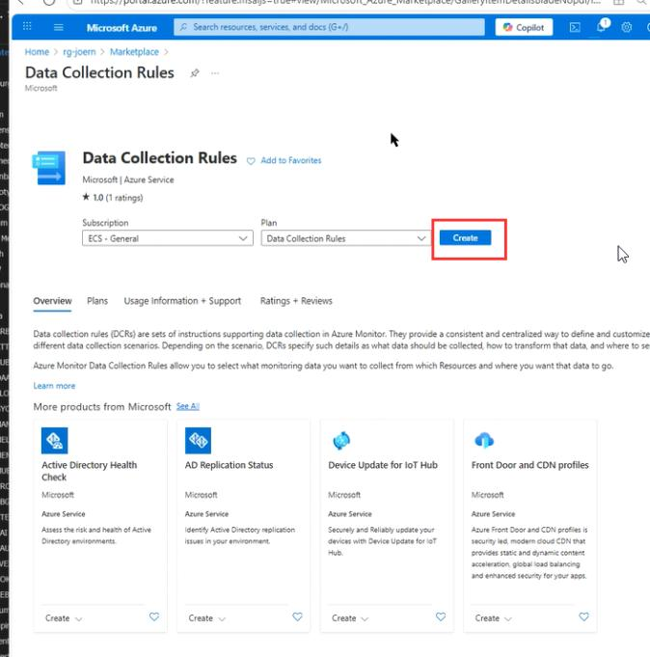Open the more options ellipsis beside title
Screen dimensions: 650x657
tap(215, 73)
